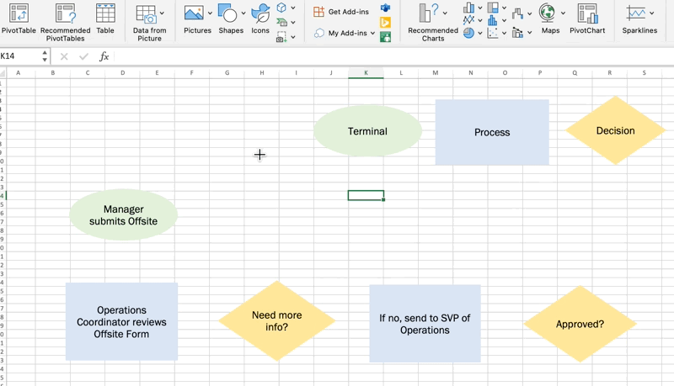
Task: Click the Name Box stepper arrows
Action: [45, 56]
